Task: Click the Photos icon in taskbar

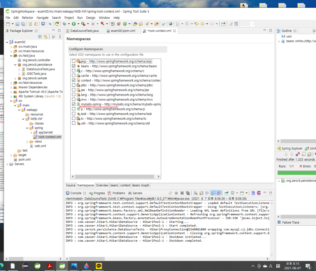Action: (x=74, y=266)
